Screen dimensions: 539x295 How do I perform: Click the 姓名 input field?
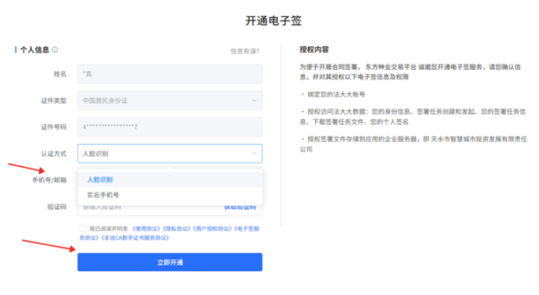pyautogui.click(x=170, y=74)
